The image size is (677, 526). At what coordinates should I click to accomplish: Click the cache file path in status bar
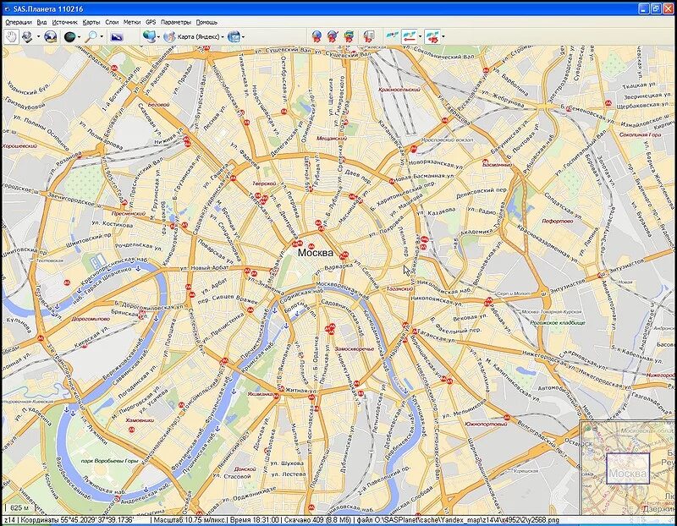click(457, 520)
